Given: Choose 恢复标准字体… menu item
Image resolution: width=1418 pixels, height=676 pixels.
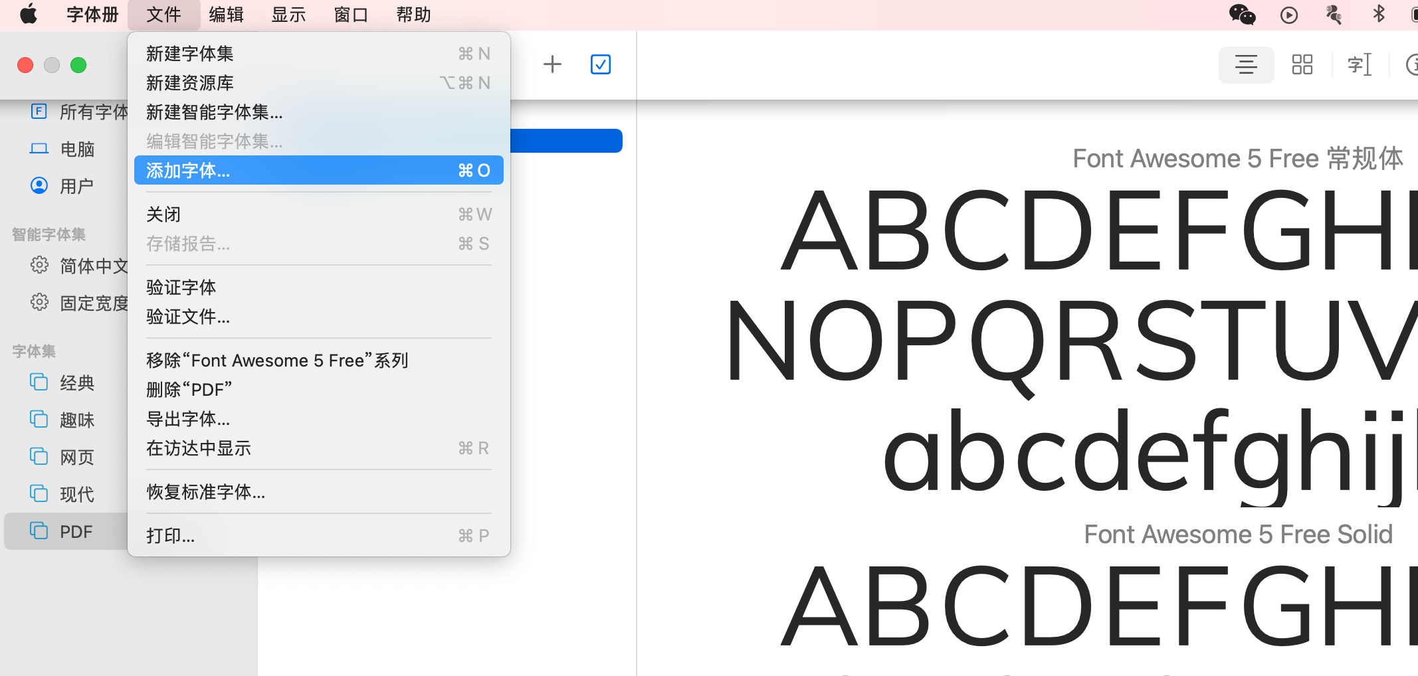Looking at the screenshot, I should tap(318, 491).
